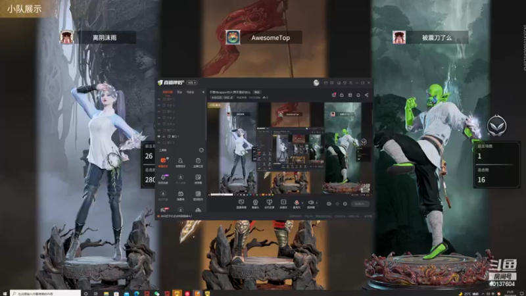Mute the red microphone in the bottom toolbar
Viewport: 526px width, 296px height.
click(x=297, y=204)
